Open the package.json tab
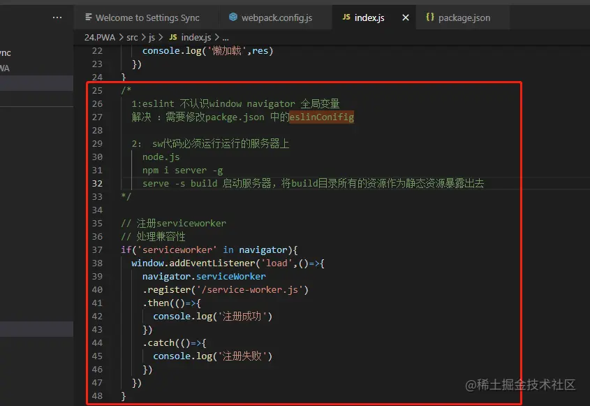This screenshot has width=590, height=406. (x=463, y=17)
